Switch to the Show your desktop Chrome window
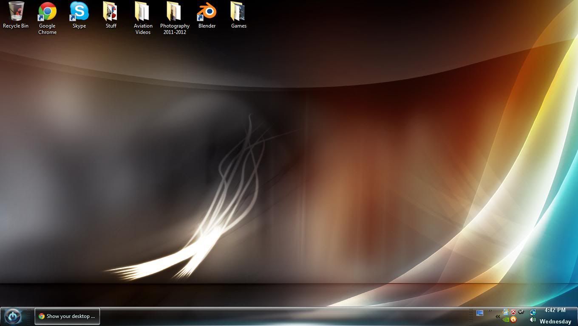The image size is (578, 326). pyautogui.click(x=67, y=316)
